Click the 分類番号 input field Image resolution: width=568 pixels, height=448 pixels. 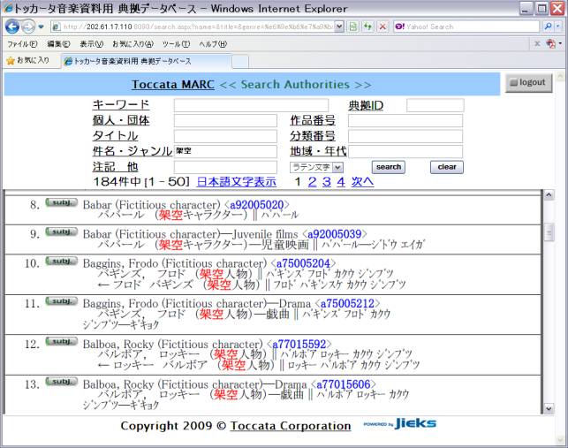point(405,136)
